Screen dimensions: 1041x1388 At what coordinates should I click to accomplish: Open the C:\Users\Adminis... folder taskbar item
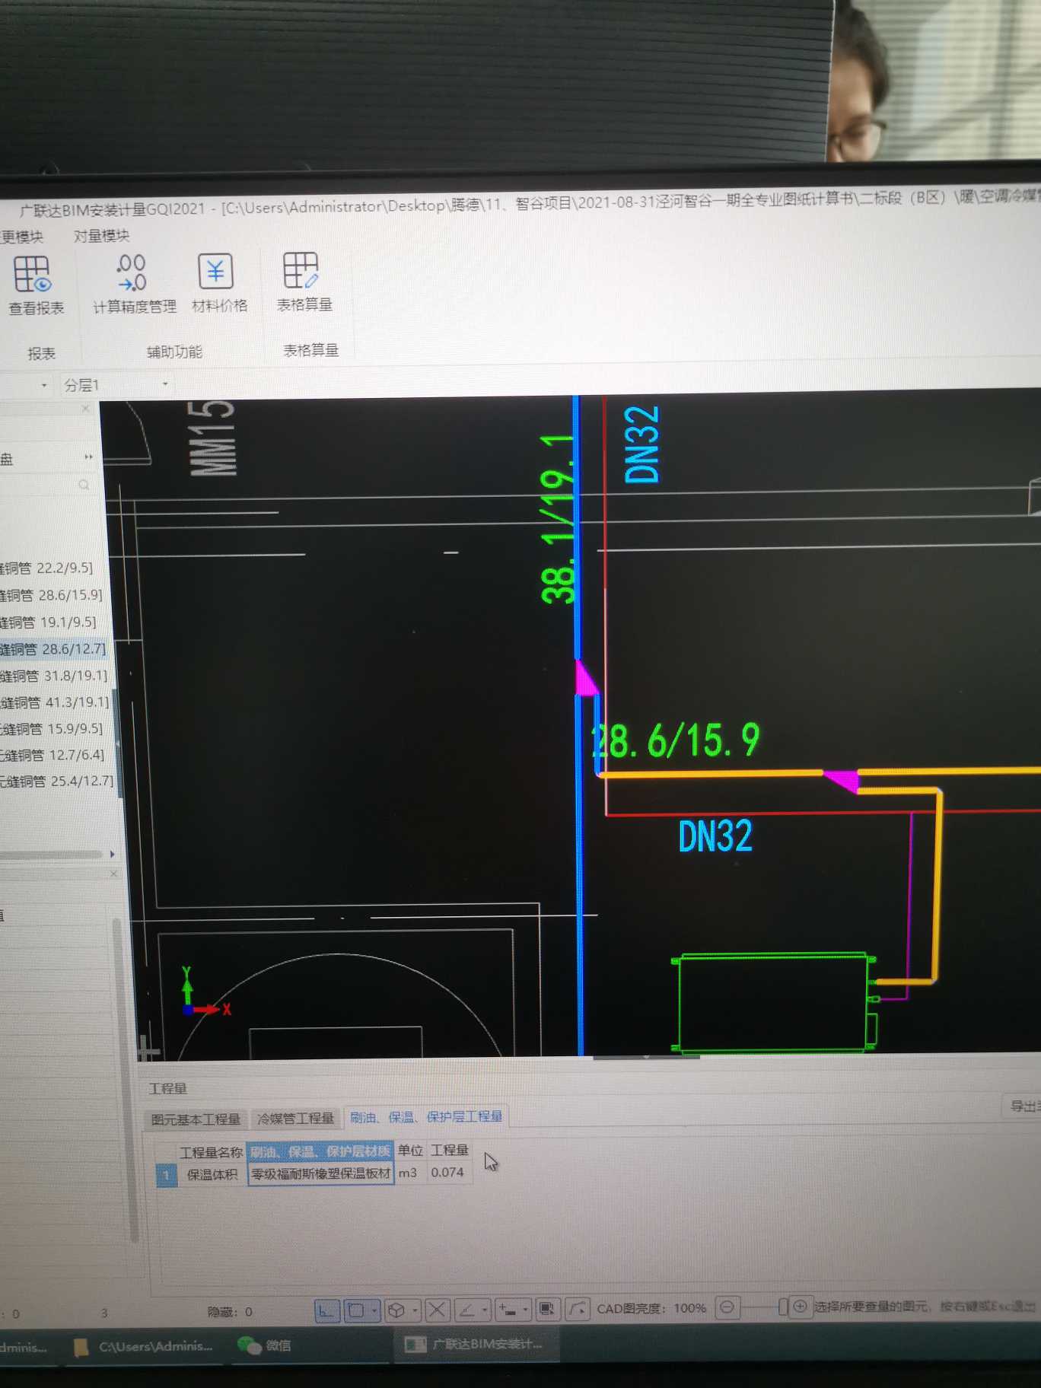click(143, 1346)
